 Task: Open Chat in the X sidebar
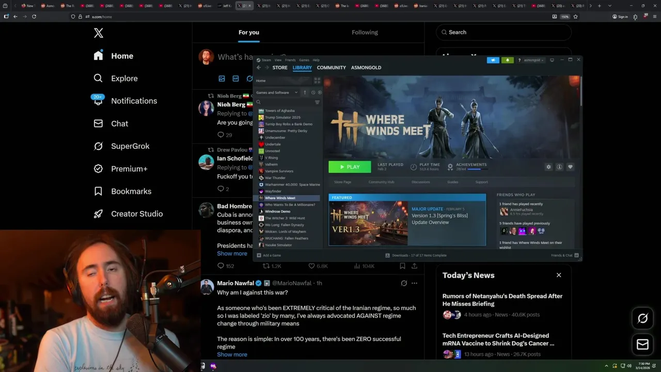click(x=111, y=123)
